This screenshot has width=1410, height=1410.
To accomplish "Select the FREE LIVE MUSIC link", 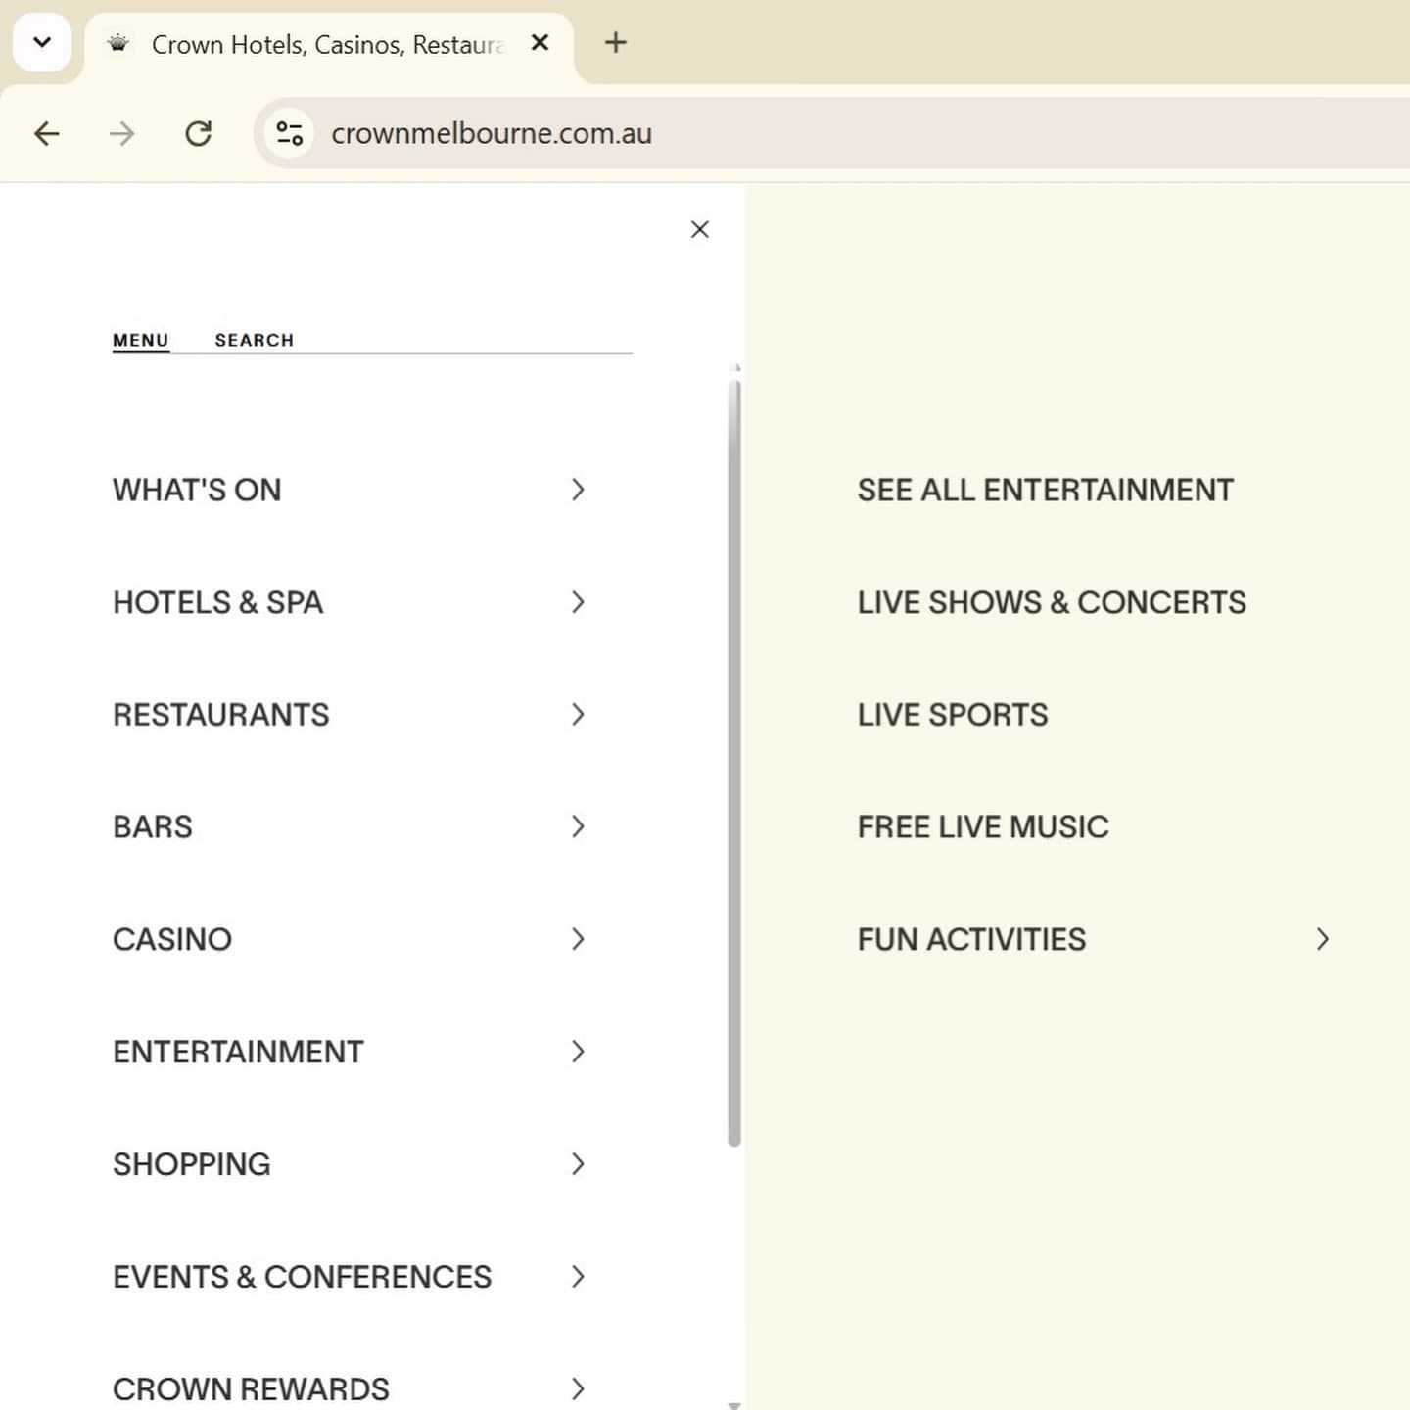I will pos(983,827).
